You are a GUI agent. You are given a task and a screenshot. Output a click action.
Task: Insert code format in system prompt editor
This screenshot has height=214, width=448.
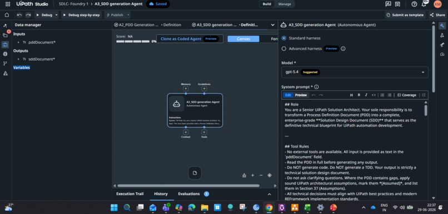coord(374,95)
